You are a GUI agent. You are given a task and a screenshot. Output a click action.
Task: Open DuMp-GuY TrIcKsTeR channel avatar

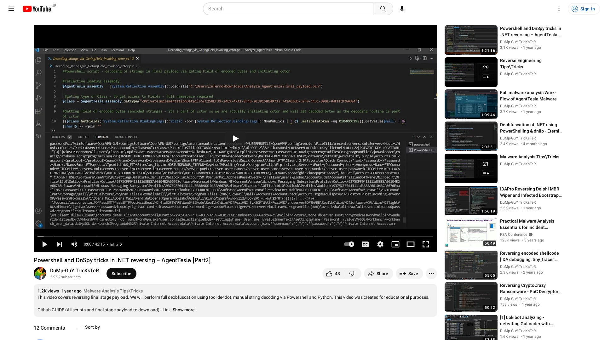40,274
